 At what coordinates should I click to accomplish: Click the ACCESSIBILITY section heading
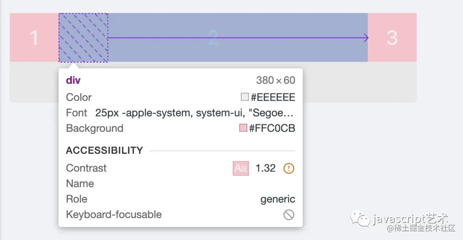104,150
